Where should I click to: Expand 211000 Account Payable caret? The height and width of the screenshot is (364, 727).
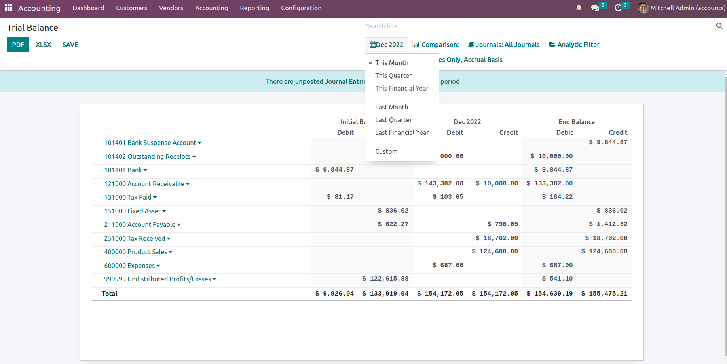tap(179, 225)
